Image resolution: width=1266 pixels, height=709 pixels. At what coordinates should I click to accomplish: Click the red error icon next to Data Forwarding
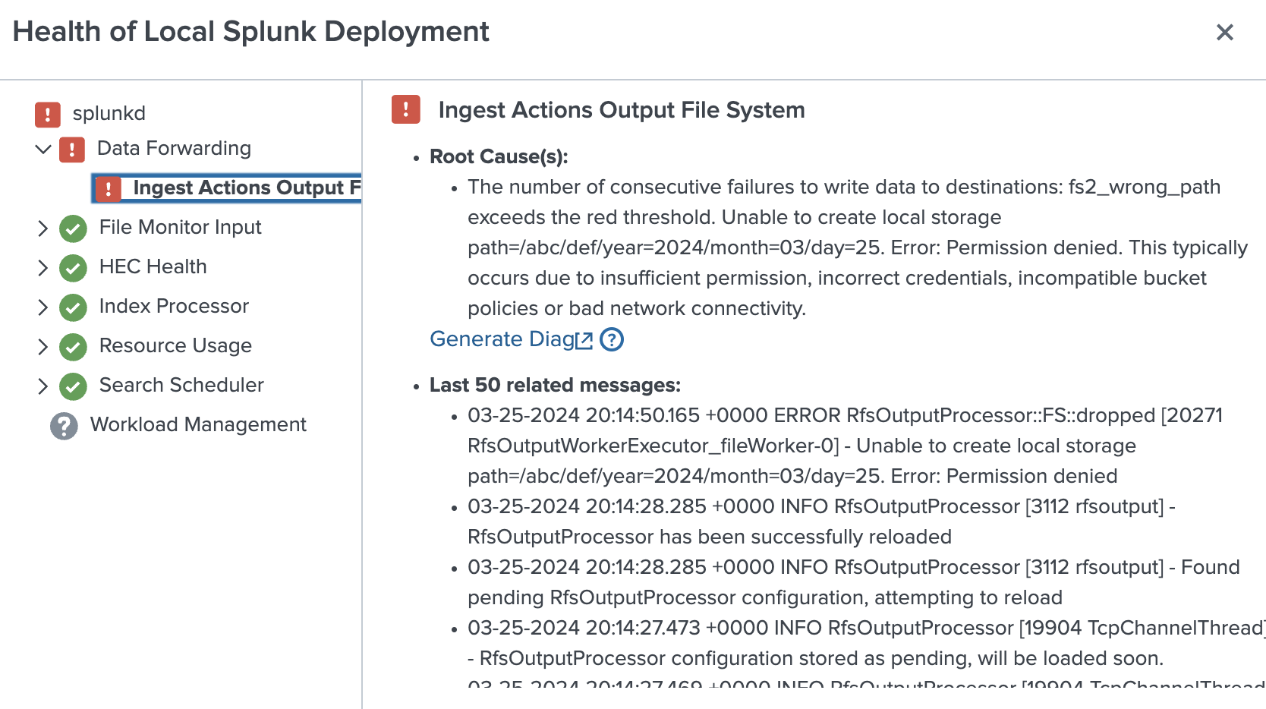[x=72, y=150]
